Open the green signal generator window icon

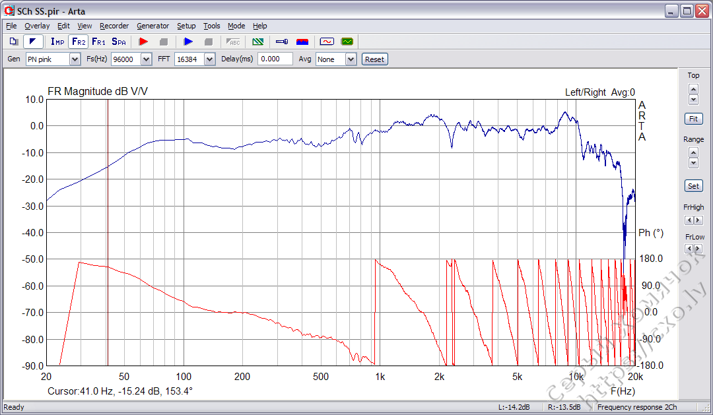tap(347, 41)
